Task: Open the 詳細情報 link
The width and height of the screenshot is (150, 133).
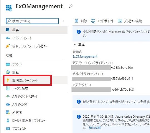Action: (95, 128)
